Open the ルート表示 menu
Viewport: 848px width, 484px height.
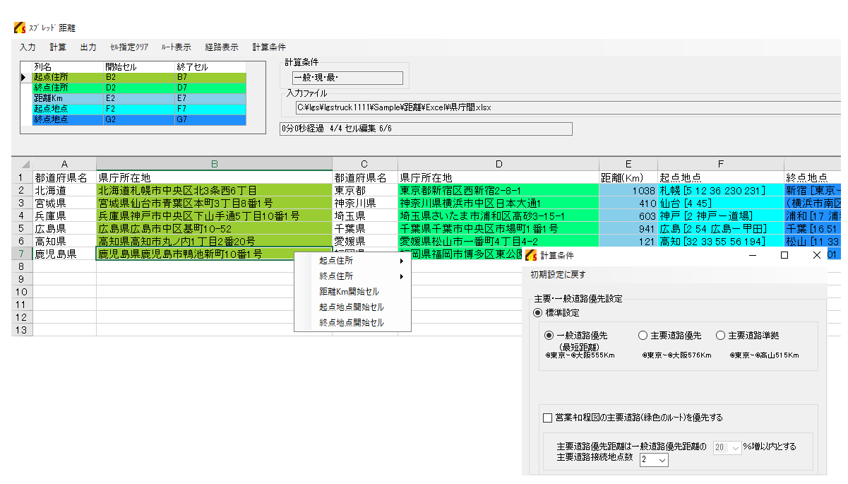[x=176, y=47]
